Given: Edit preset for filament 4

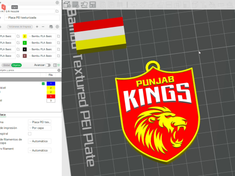Looking at the screenshot, I should click(x=59, y=43).
